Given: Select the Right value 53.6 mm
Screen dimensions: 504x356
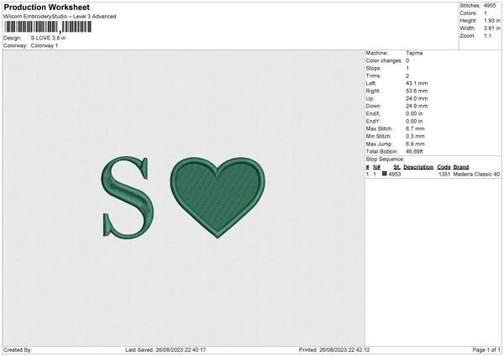Looking at the screenshot, I should pos(417,91).
